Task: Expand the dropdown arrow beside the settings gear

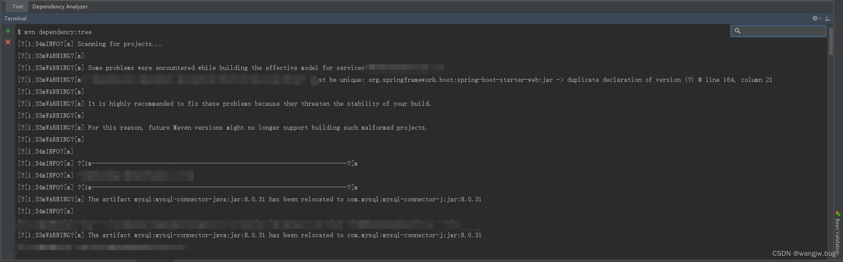Action: [819, 18]
